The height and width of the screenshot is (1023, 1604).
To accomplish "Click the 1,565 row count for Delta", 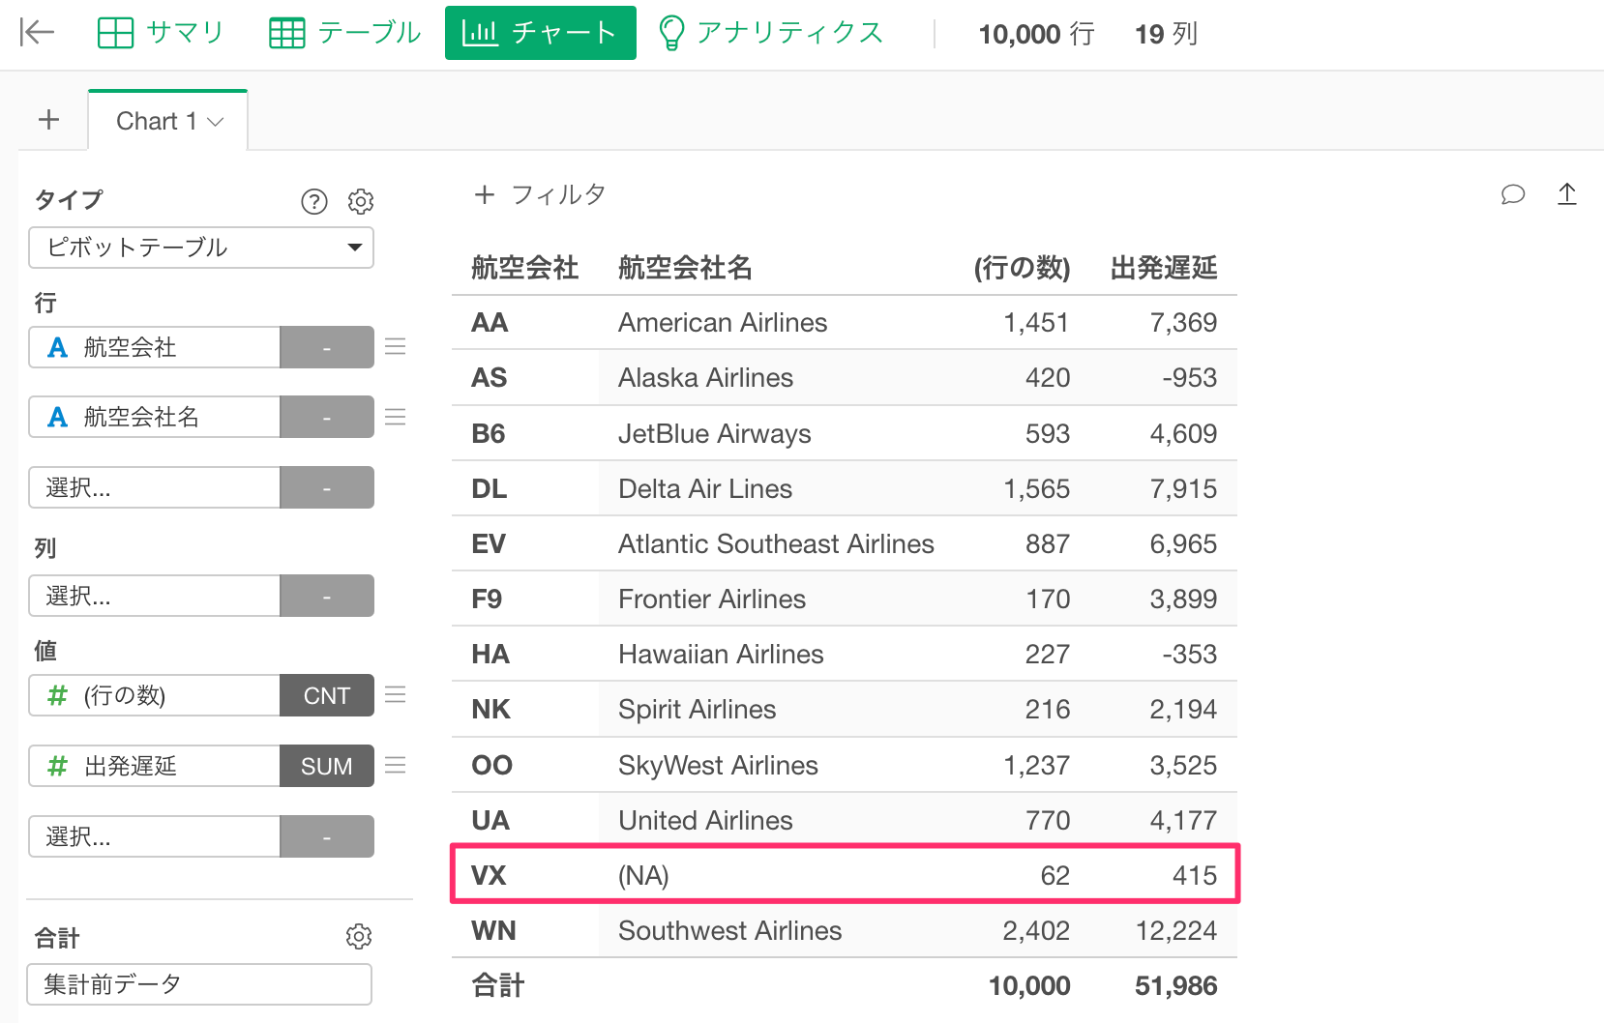I will (1037, 488).
